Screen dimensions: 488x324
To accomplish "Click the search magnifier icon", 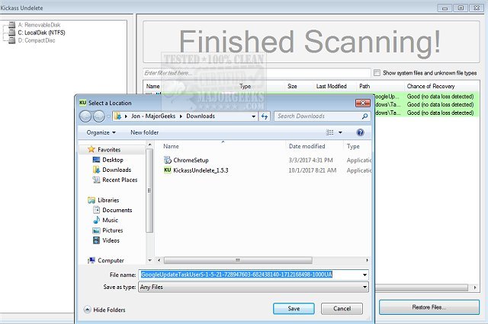I will point(364,116).
